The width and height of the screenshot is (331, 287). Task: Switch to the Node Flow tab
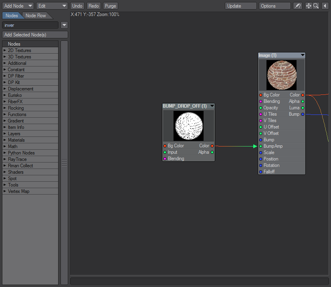36,16
